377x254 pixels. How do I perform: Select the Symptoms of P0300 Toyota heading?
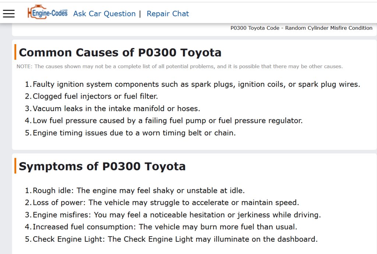[x=102, y=166]
